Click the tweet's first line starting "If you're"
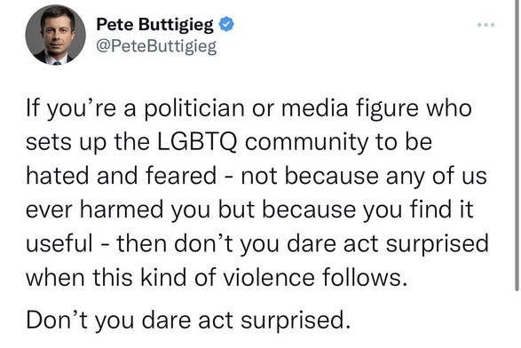Screen dimensions: 521x348 pyautogui.click(x=249, y=108)
